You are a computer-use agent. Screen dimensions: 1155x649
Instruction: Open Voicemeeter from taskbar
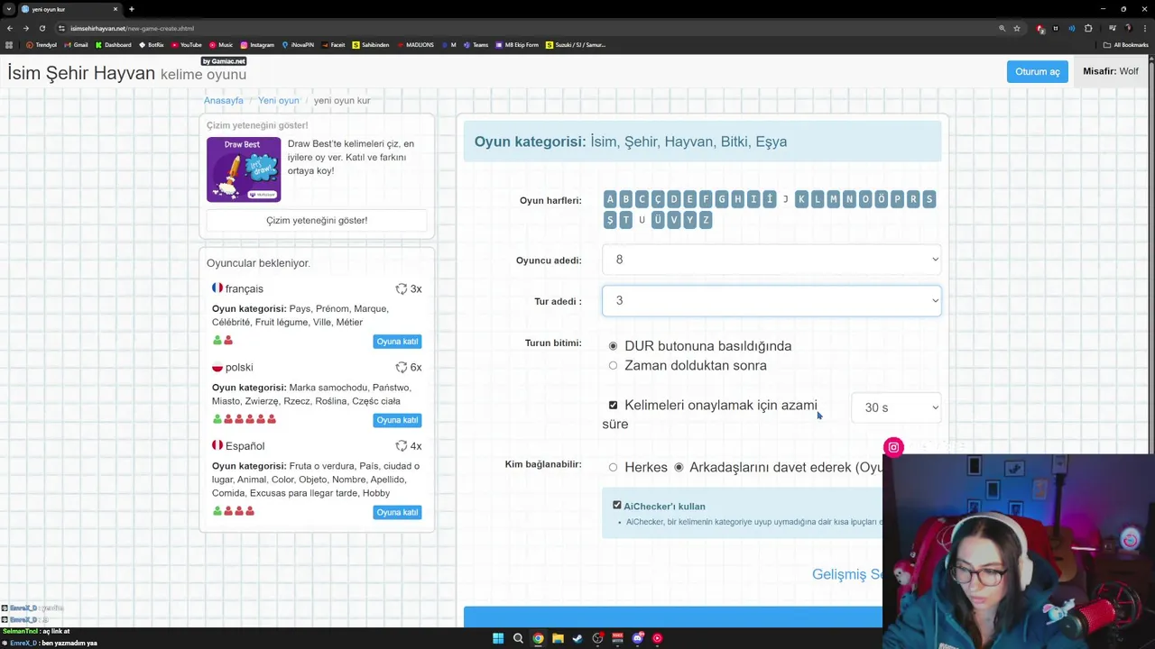(617, 638)
